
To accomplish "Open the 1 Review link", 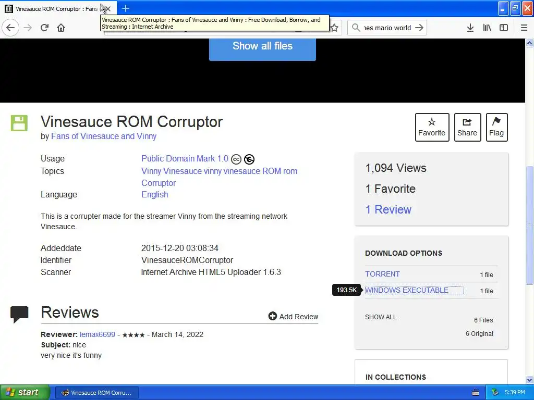I will [x=388, y=209].
